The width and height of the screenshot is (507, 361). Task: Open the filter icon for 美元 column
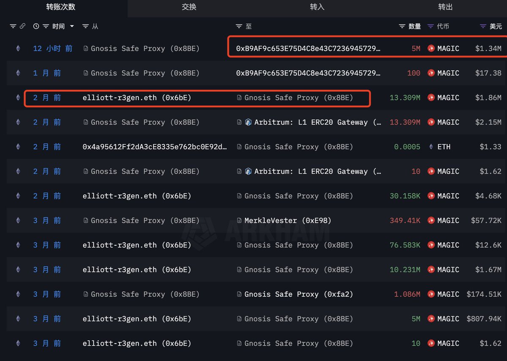(x=483, y=26)
